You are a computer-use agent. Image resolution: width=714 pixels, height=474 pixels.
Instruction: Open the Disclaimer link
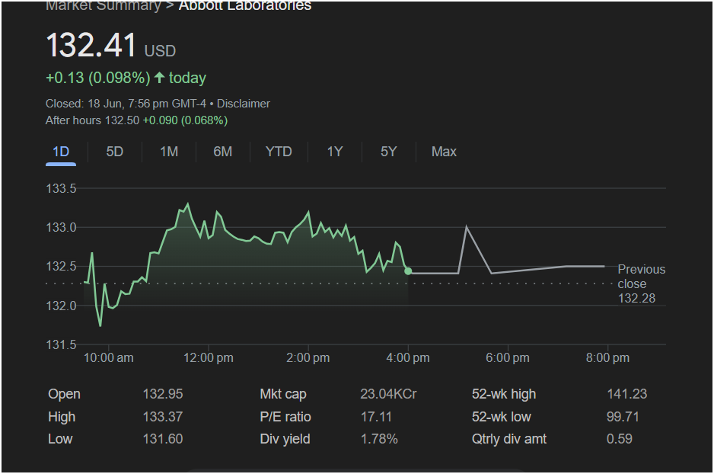coord(243,104)
